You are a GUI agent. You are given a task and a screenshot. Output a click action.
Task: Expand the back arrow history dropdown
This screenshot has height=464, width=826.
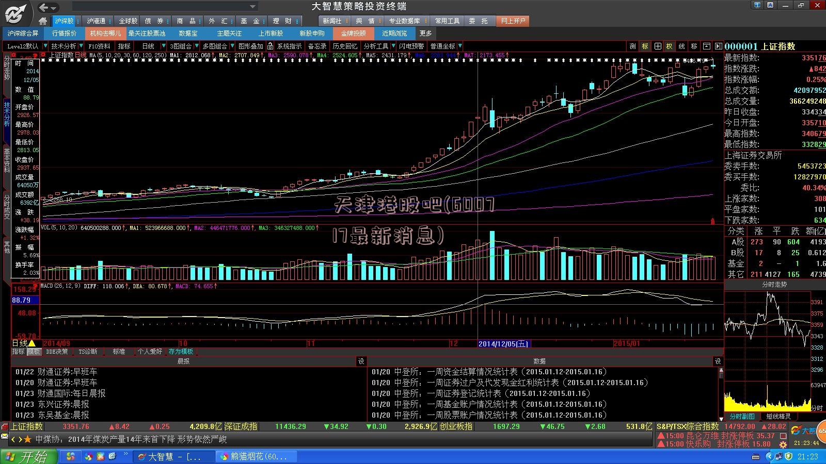54,8
